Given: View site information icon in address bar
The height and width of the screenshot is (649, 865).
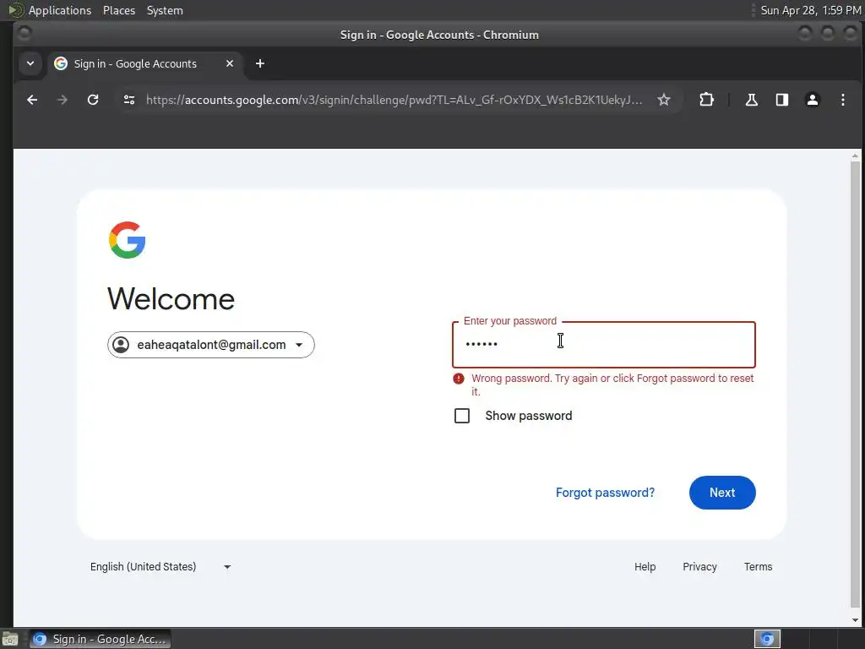Looking at the screenshot, I should (x=129, y=100).
